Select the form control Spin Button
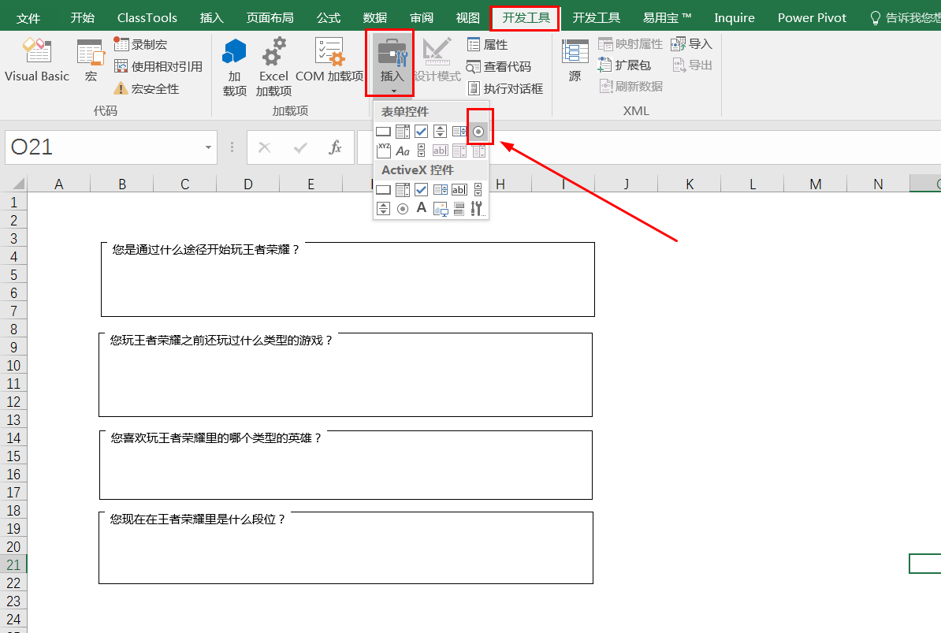This screenshot has height=633, width=941. pyautogui.click(x=440, y=132)
